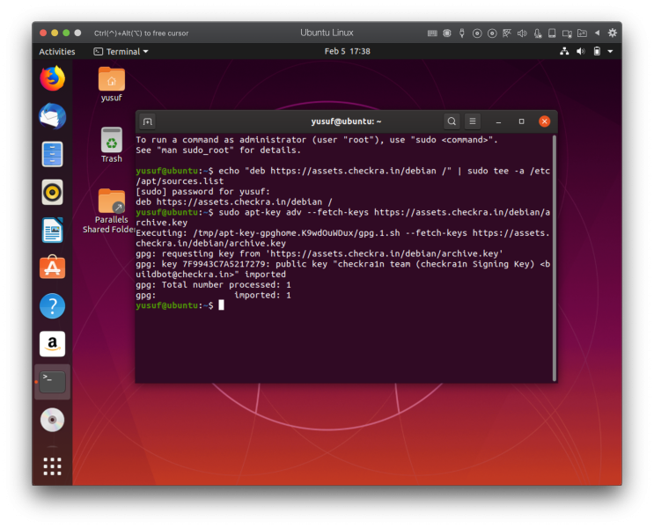The image size is (654, 528).
Task: Open the Terminal app menu in top bar
Action: click(x=121, y=52)
